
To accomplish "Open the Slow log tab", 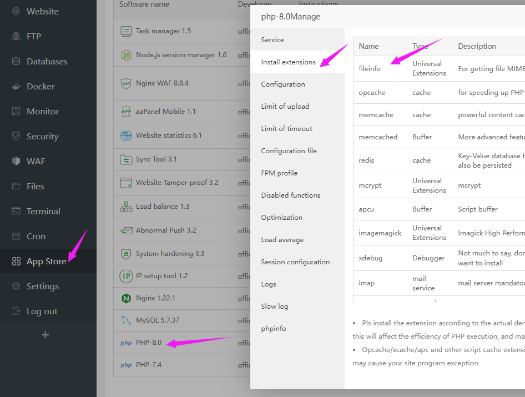I will 297,306.
